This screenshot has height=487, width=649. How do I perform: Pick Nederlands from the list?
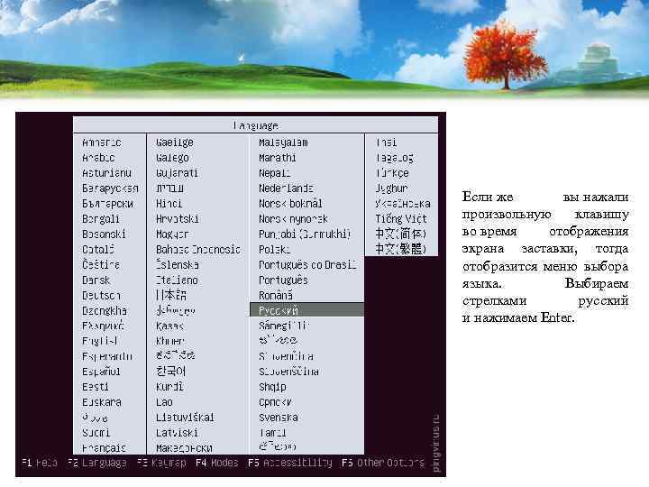[286, 188]
